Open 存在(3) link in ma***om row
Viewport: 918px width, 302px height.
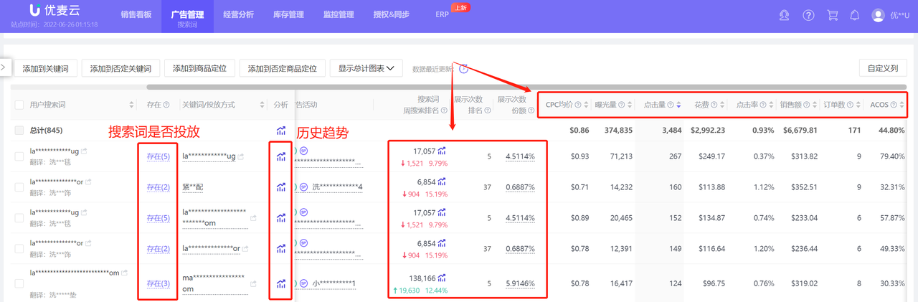pyautogui.click(x=158, y=284)
